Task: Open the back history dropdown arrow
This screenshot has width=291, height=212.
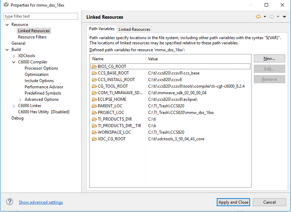Action: click(x=265, y=17)
